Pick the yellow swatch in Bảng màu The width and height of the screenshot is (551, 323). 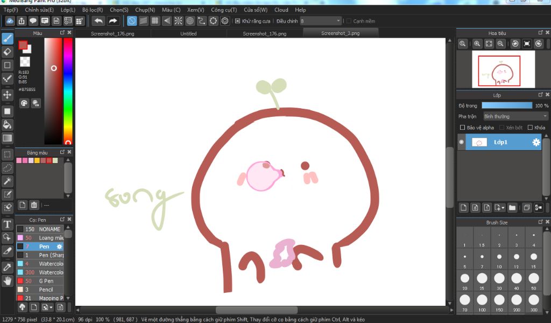coord(37,160)
